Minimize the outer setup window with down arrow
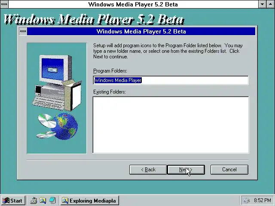Screen dimensions: 275x206 click(263, 4)
